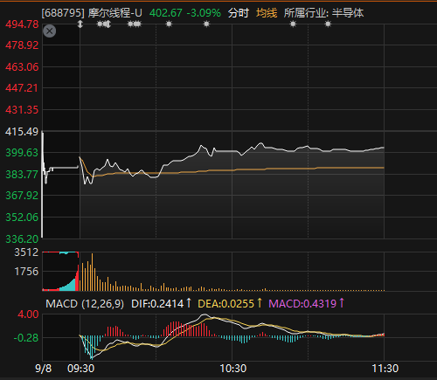Viewport: 437px width, 380px height.
Task: Open the MACD (12,26,9) indicator settings
Action: tap(85, 304)
